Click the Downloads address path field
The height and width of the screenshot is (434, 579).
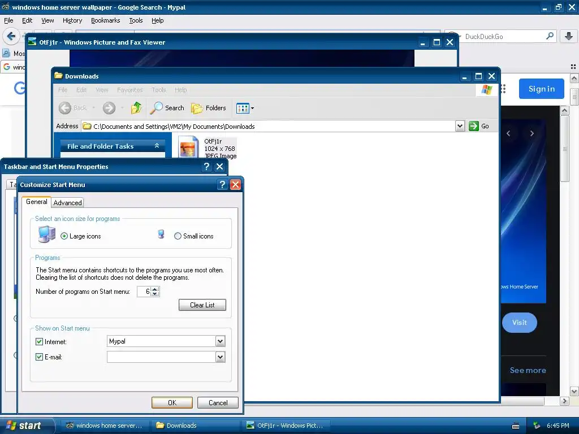269,126
